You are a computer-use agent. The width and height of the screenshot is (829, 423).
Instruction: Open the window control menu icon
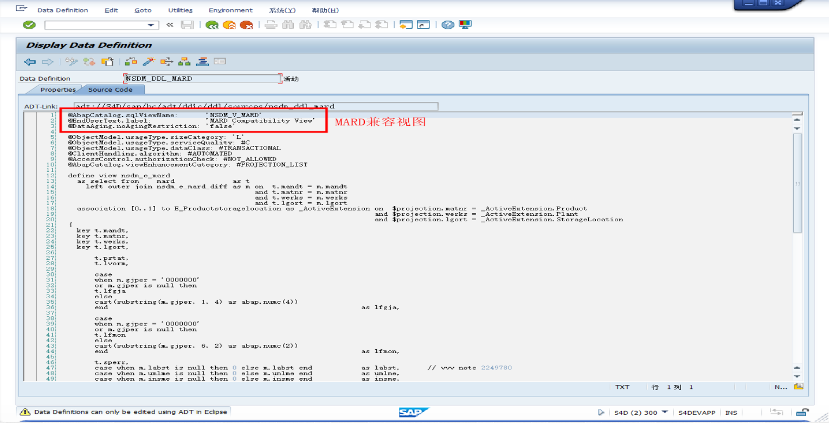22,9
